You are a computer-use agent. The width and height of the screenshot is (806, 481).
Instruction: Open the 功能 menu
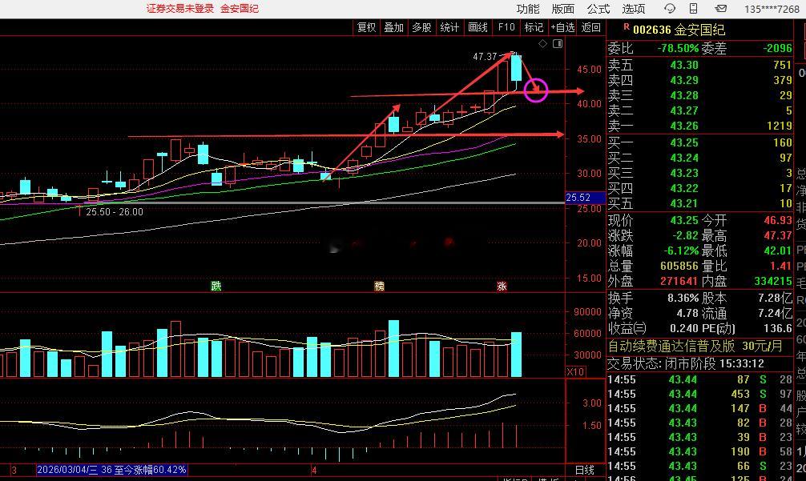(x=528, y=9)
